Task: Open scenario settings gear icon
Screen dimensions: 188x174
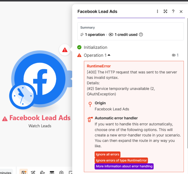Action: click(61, 172)
